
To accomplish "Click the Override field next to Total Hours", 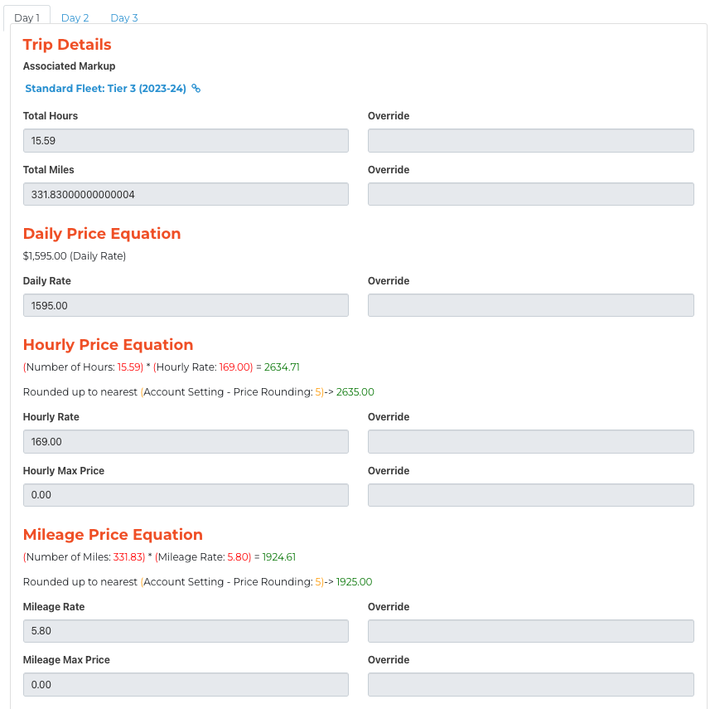I will 531,141.
